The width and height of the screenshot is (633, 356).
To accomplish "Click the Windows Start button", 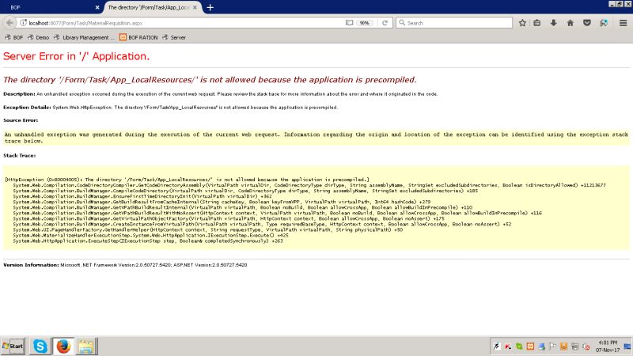I will 13,346.
